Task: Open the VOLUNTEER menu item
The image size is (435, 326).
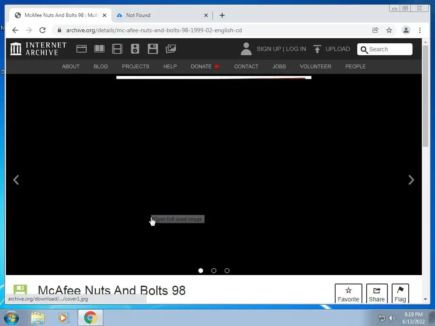Action: click(316, 67)
